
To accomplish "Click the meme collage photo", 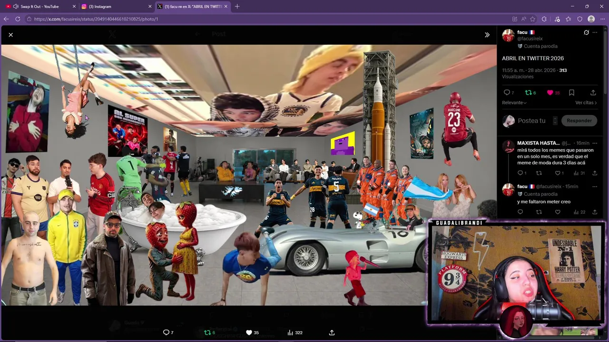I will [248, 175].
